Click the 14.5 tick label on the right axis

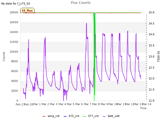pos(151,23)
